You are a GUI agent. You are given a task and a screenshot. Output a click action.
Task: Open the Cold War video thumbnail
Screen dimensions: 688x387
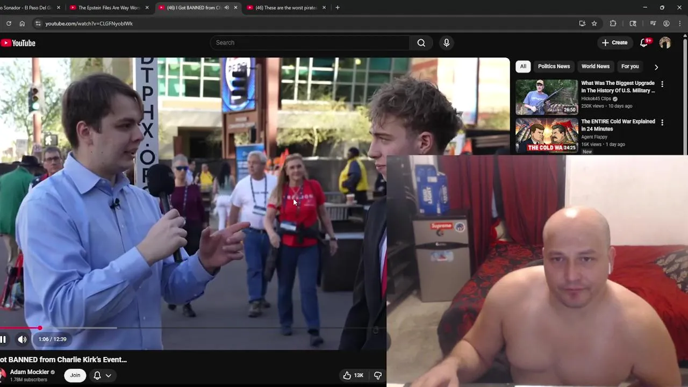(x=547, y=135)
